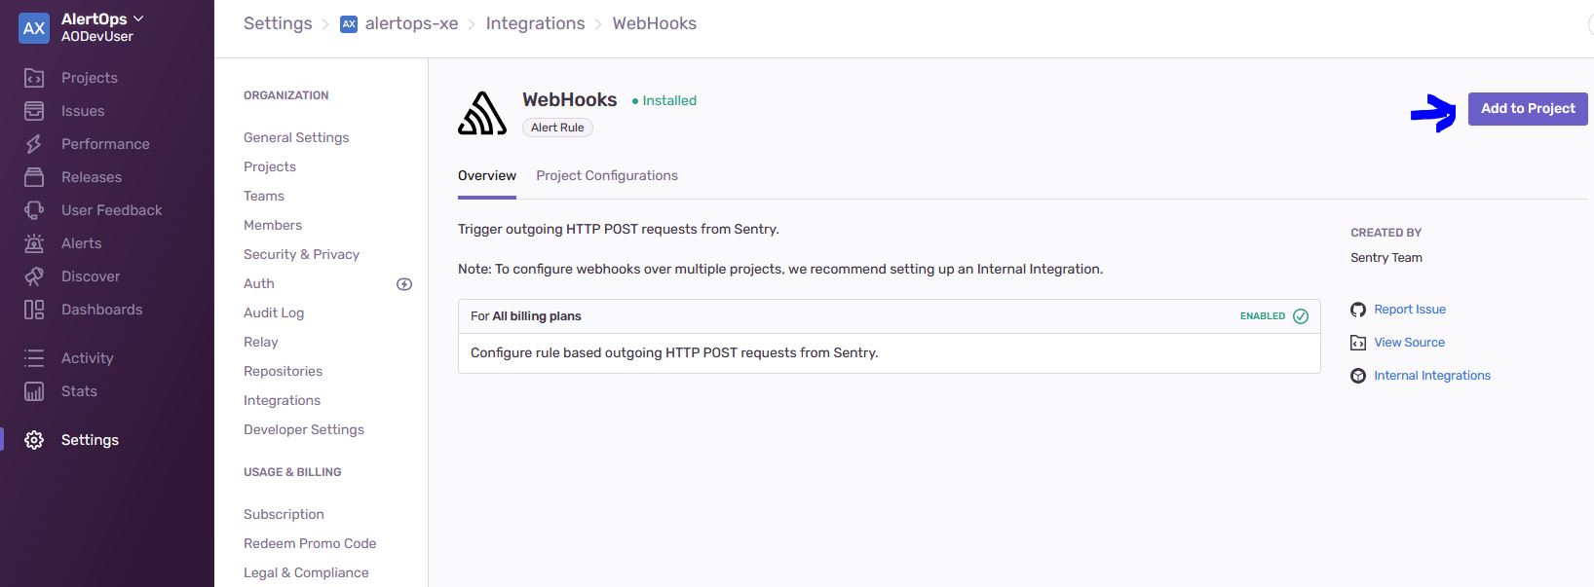The height and width of the screenshot is (587, 1594).
Task: Switch to Project Configurations tab
Action: click(606, 176)
